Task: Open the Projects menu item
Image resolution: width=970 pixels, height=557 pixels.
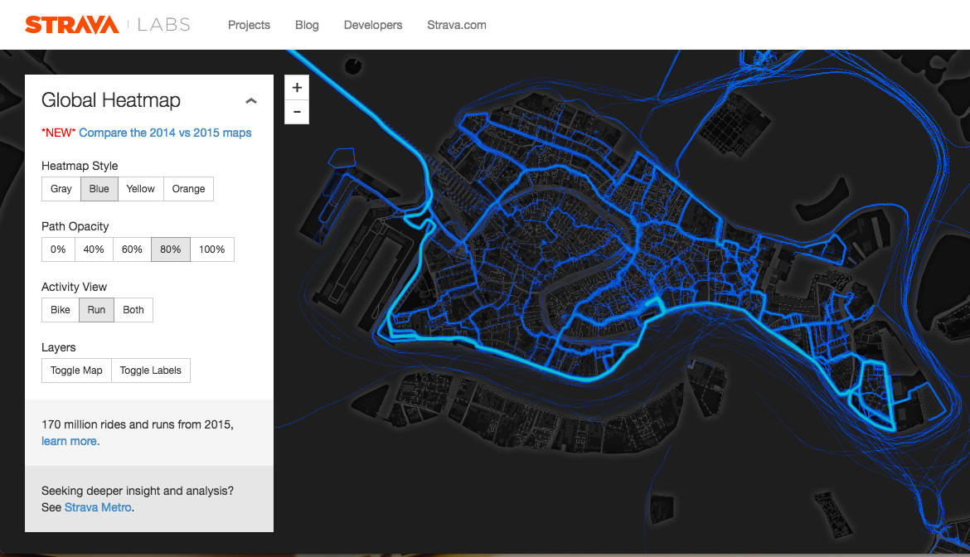Action: 249,25
